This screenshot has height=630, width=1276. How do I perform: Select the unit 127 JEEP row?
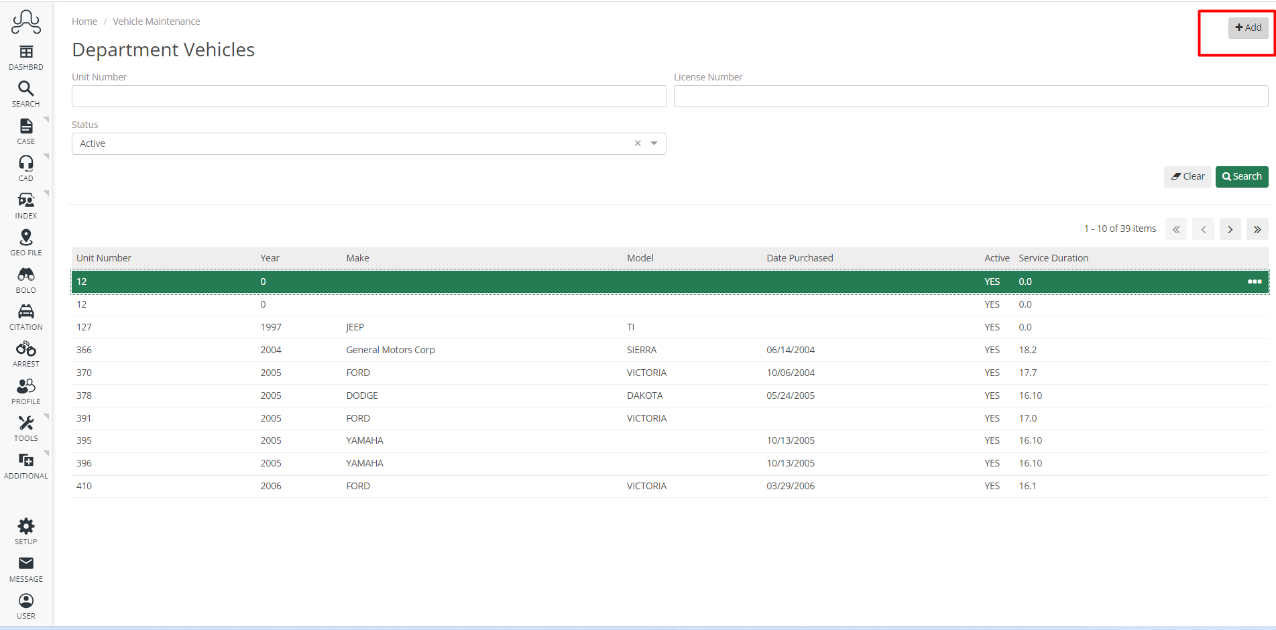tap(670, 327)
